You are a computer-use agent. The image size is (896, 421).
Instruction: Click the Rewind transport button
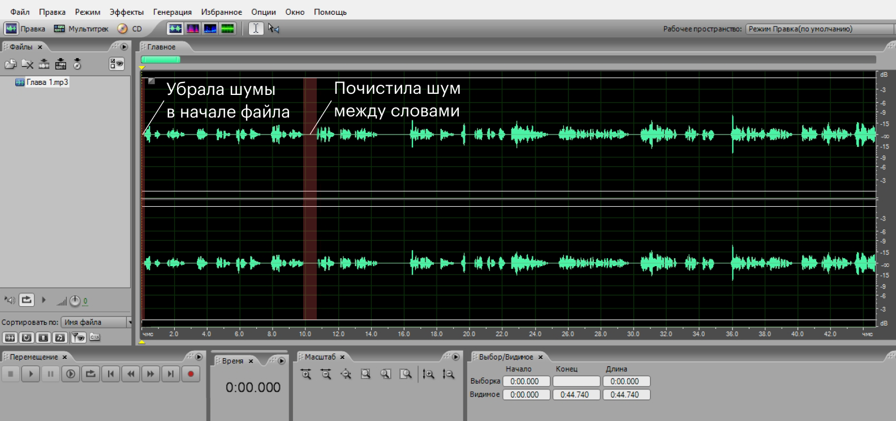tap(131, 374)
